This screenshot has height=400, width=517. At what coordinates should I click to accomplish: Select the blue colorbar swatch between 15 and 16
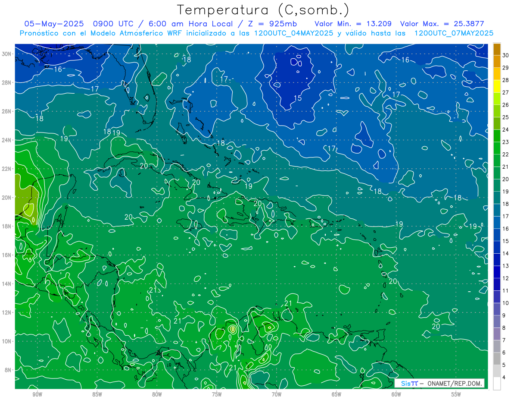click(497, 235)
